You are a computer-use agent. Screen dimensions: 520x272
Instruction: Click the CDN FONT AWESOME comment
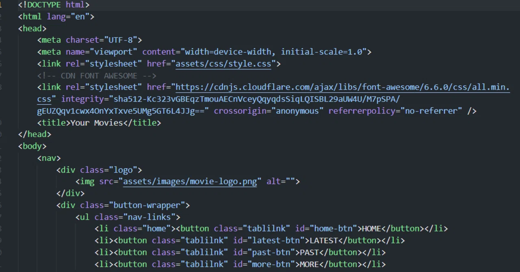(x=97, y=76)
